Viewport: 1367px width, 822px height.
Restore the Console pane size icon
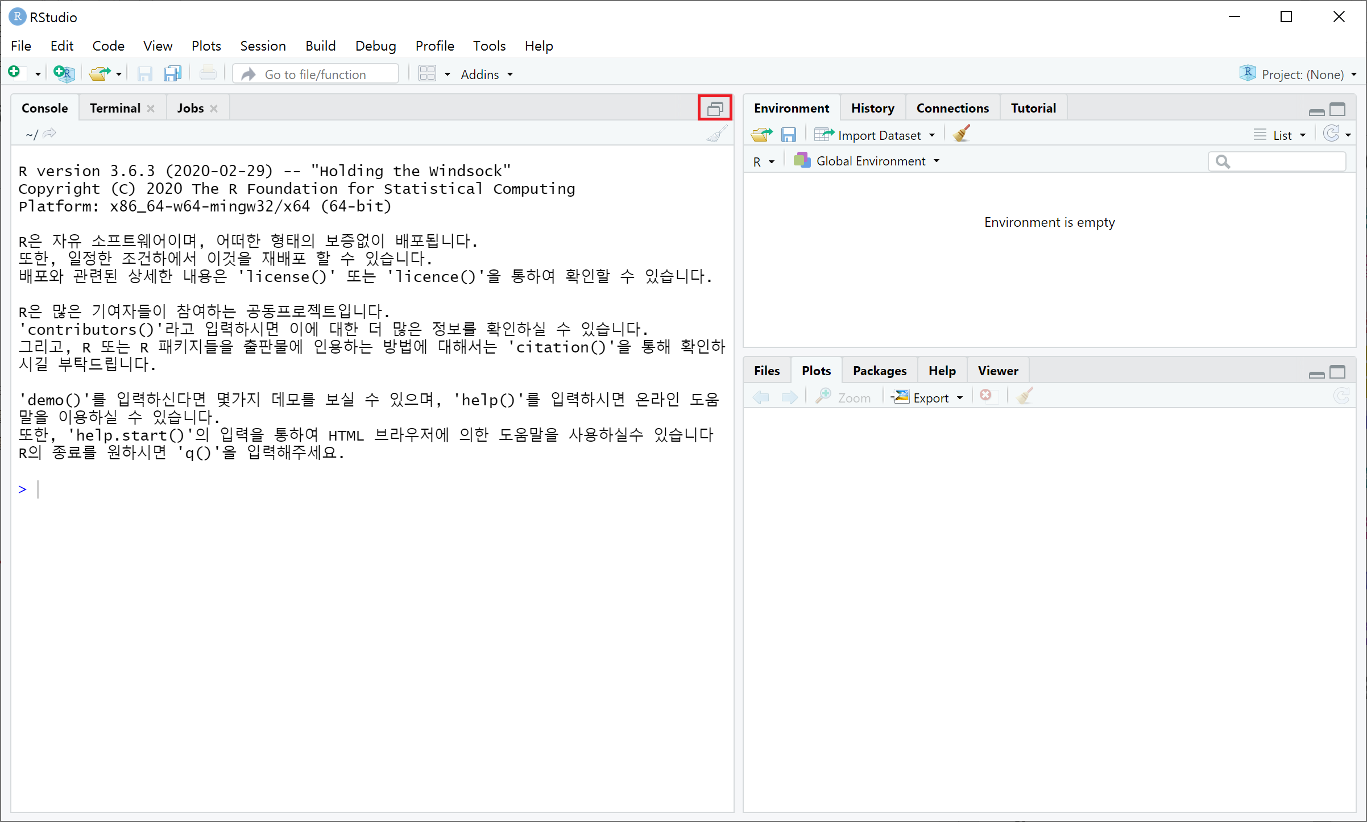click(715, 108)
